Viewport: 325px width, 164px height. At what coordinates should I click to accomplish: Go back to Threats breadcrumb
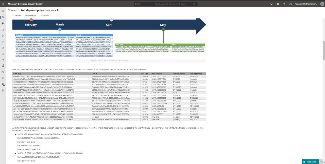coord(12,10)
